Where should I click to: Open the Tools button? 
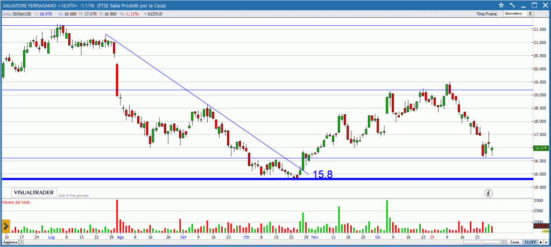point(514,242)
